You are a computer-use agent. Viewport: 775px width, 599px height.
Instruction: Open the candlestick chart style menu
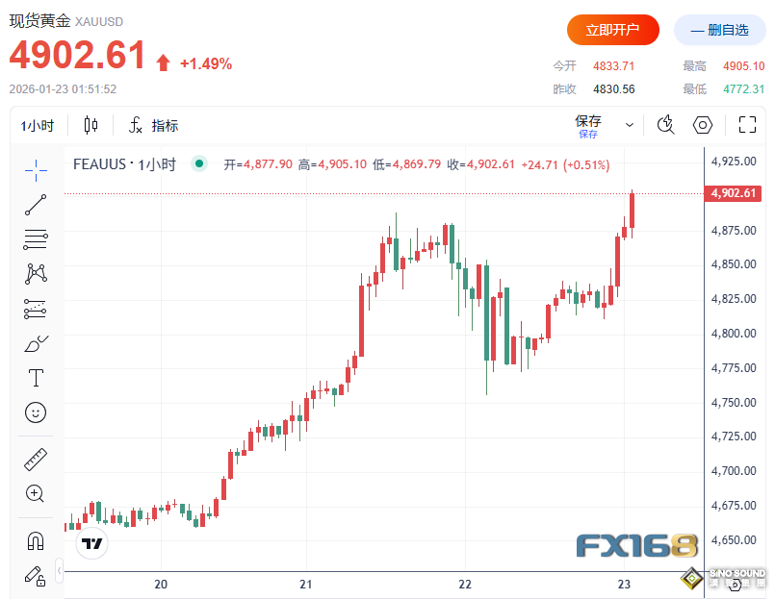[91, 125]
